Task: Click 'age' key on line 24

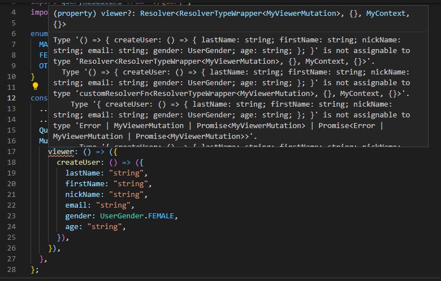Action: click(72, 227)
